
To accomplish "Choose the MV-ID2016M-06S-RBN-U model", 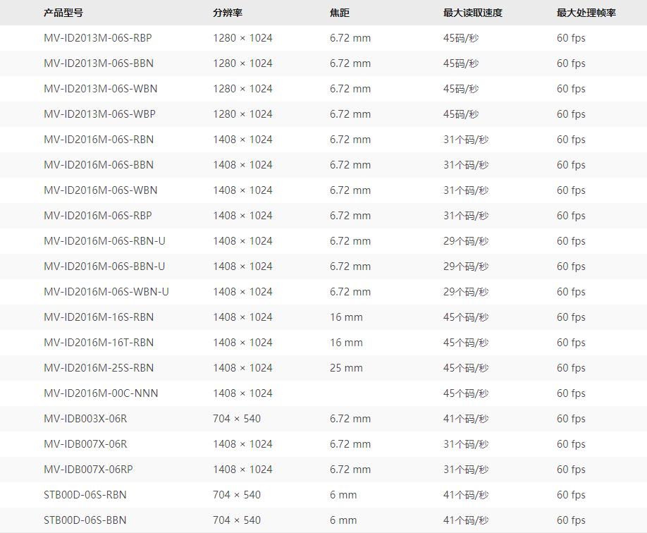I will [x=104, y=241].
